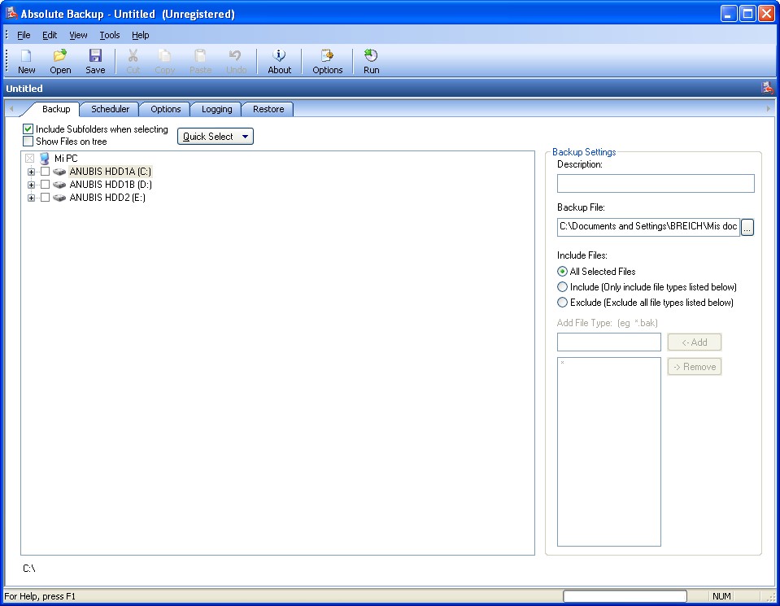Click the icon at right of Untitled header
Viewport: 780px width, 606px height.
[768, 88]
